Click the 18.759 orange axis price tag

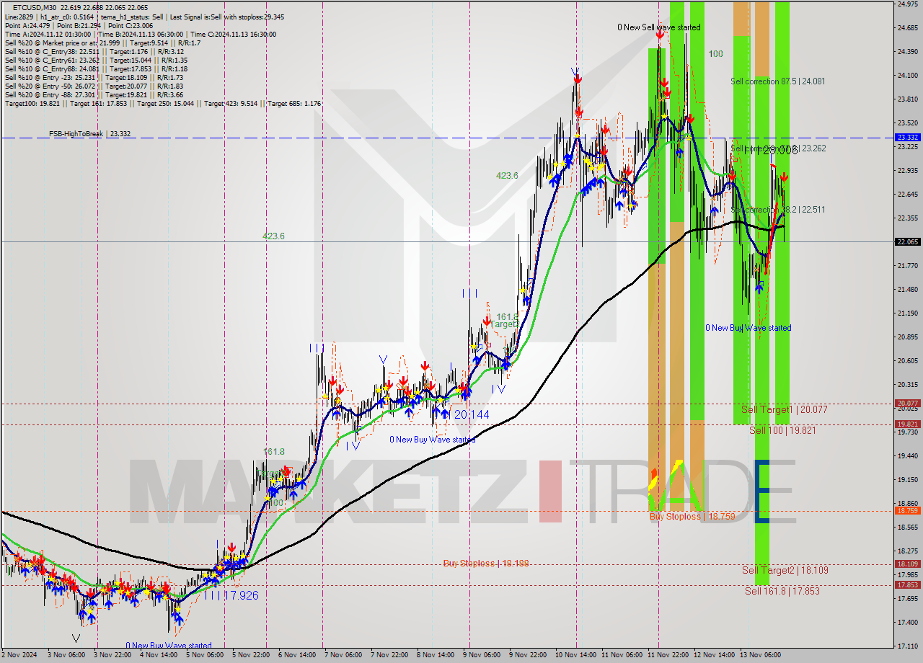coord(907,511)
